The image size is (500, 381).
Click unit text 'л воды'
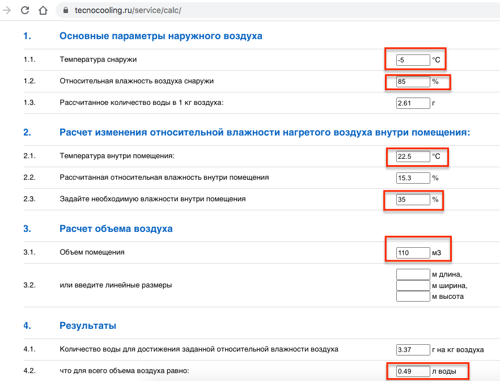point(444,371)
